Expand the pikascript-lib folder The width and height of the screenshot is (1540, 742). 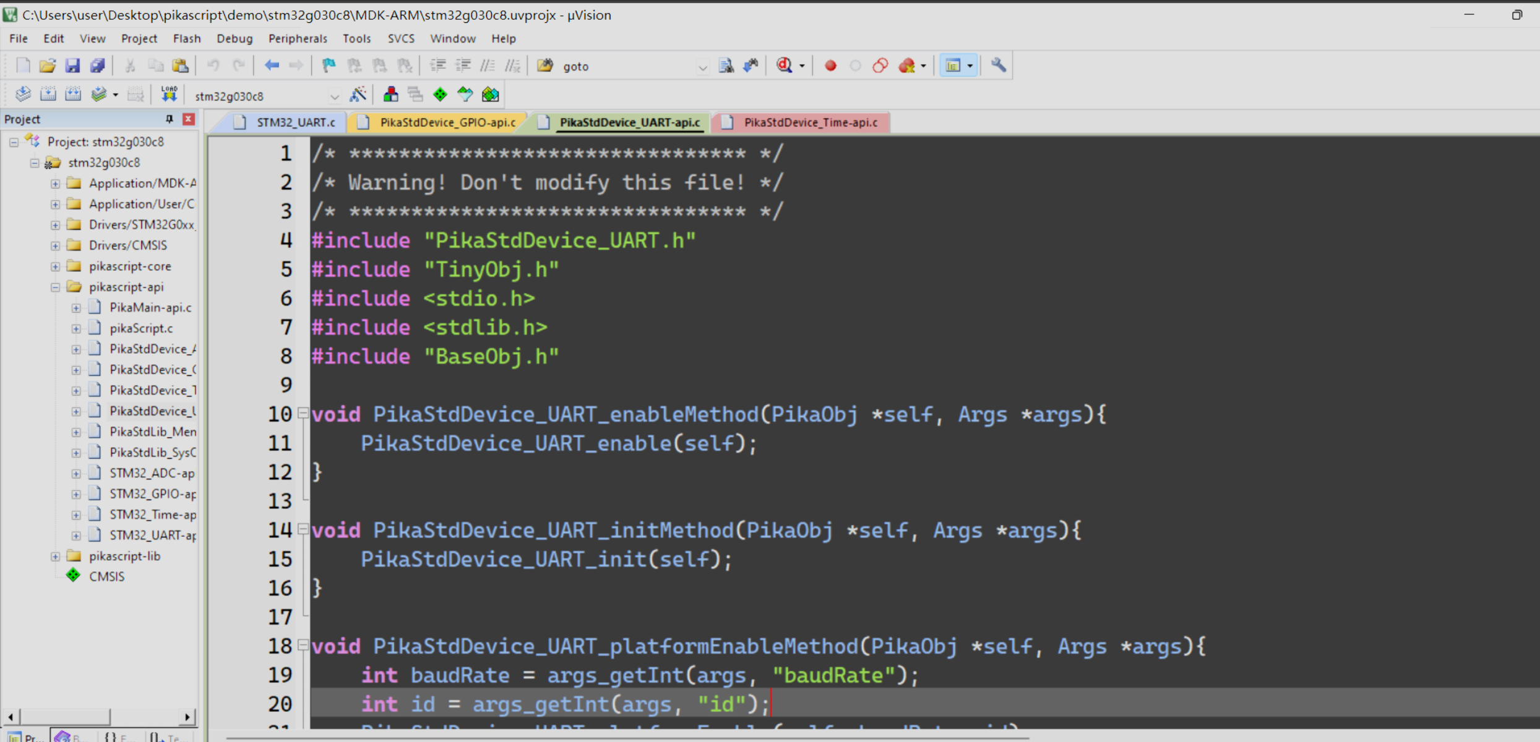tap(55, 556)
